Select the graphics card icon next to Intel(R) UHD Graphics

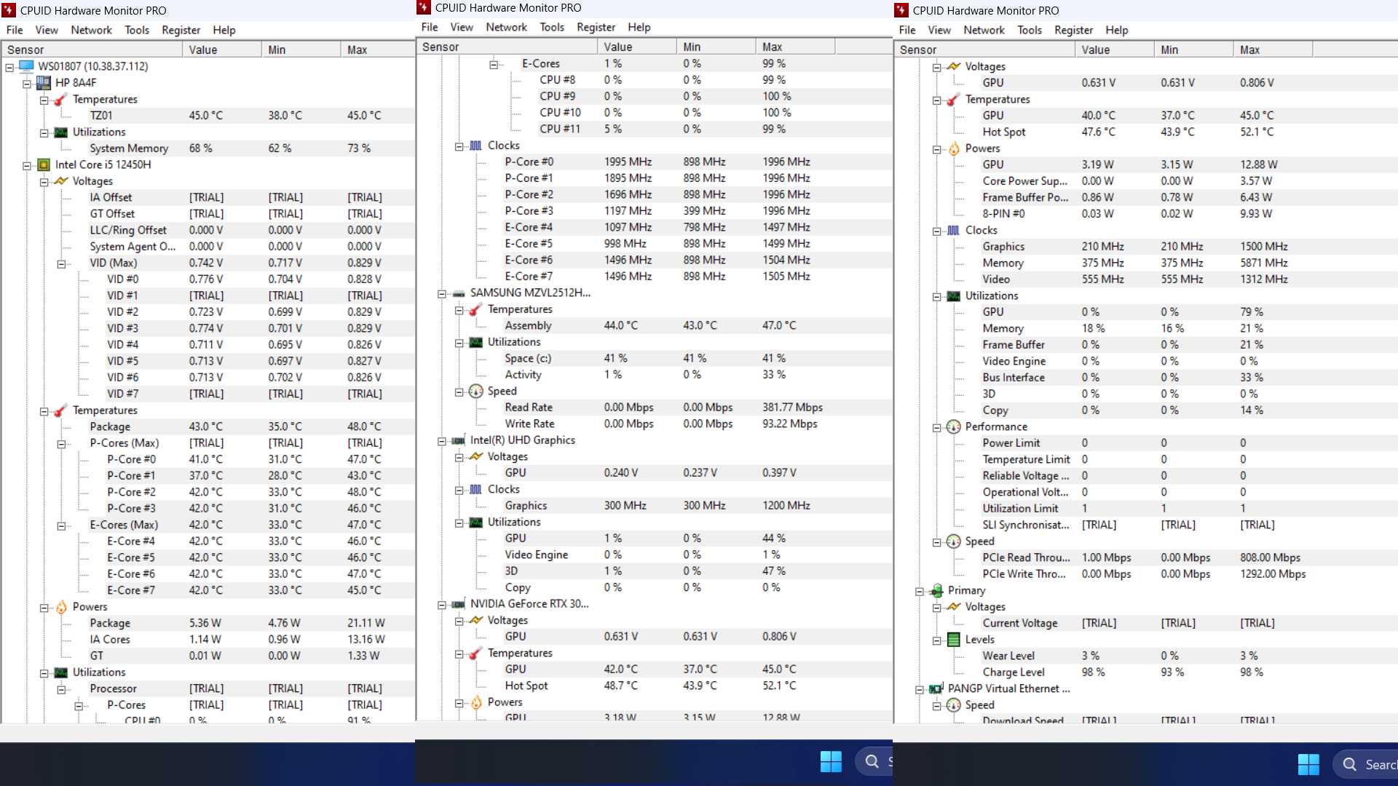point(459,440)
